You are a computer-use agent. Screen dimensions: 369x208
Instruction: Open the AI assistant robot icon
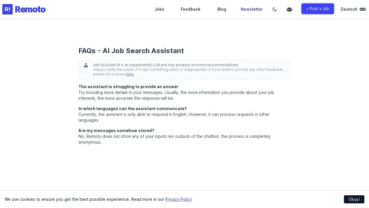click(x=289, y=10)
